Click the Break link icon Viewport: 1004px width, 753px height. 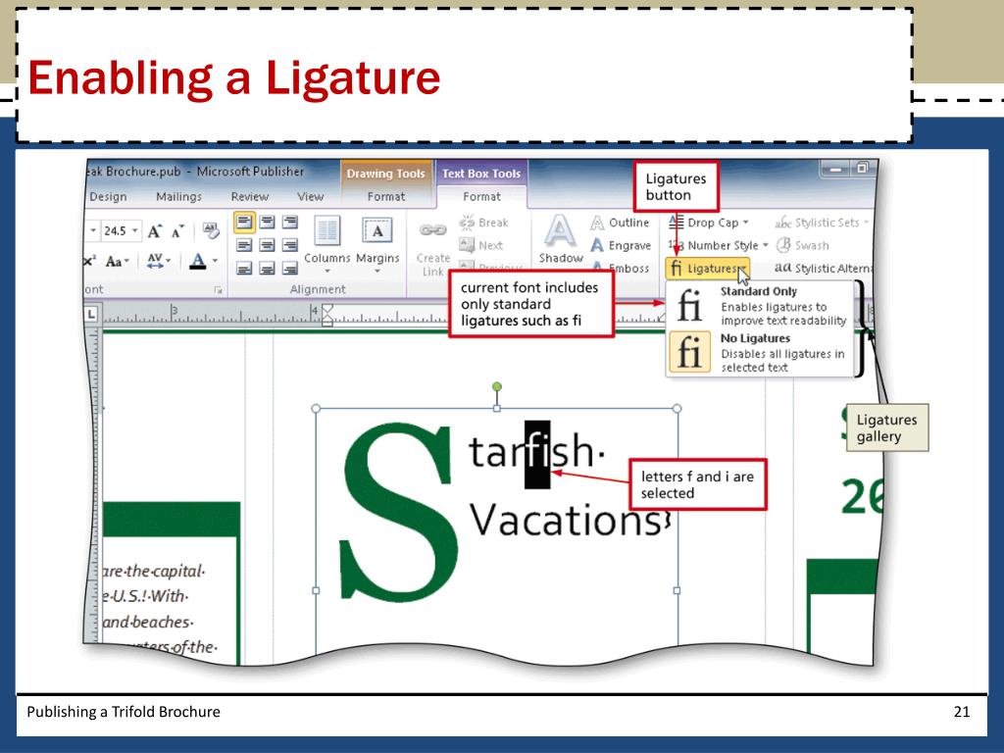click(x=467, y=223)
